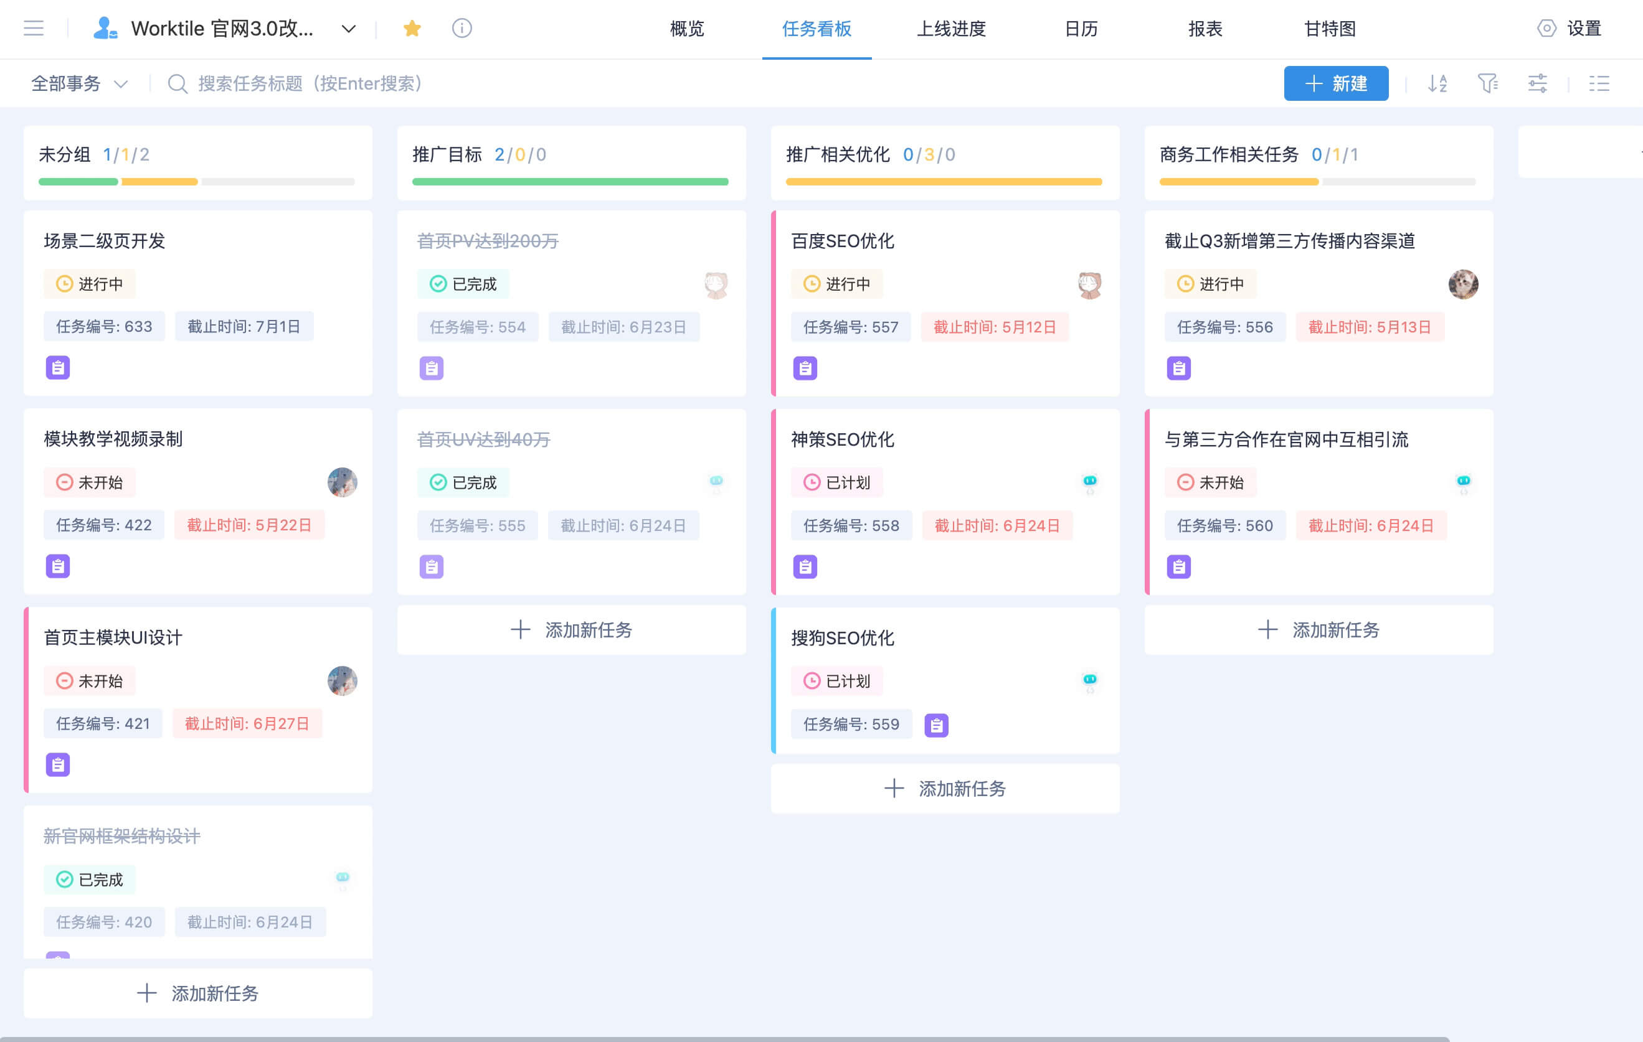Viewport: 1643px width, 1042px height.
Task: Switch to the 甘特图 tab
Action: tap(1329, 29)
